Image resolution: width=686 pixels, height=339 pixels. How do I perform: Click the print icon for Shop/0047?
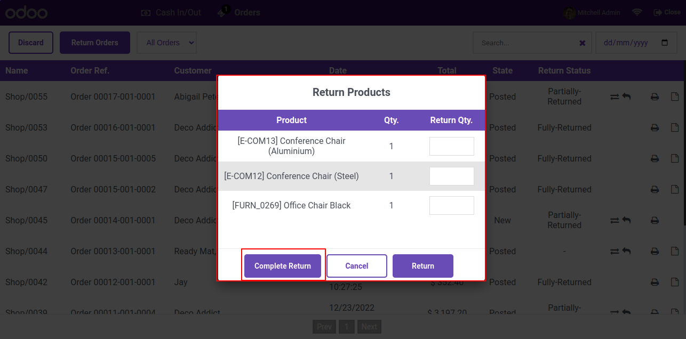(655, 190)
